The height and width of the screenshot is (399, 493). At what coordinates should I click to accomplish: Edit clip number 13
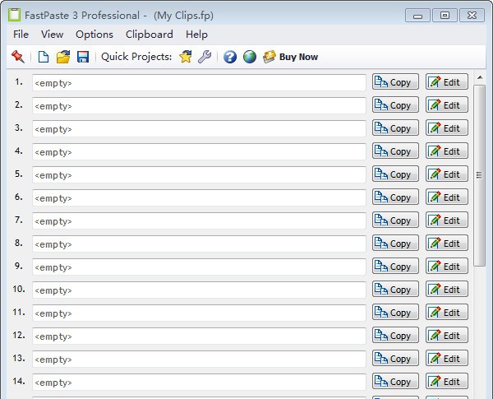(447, 358)
